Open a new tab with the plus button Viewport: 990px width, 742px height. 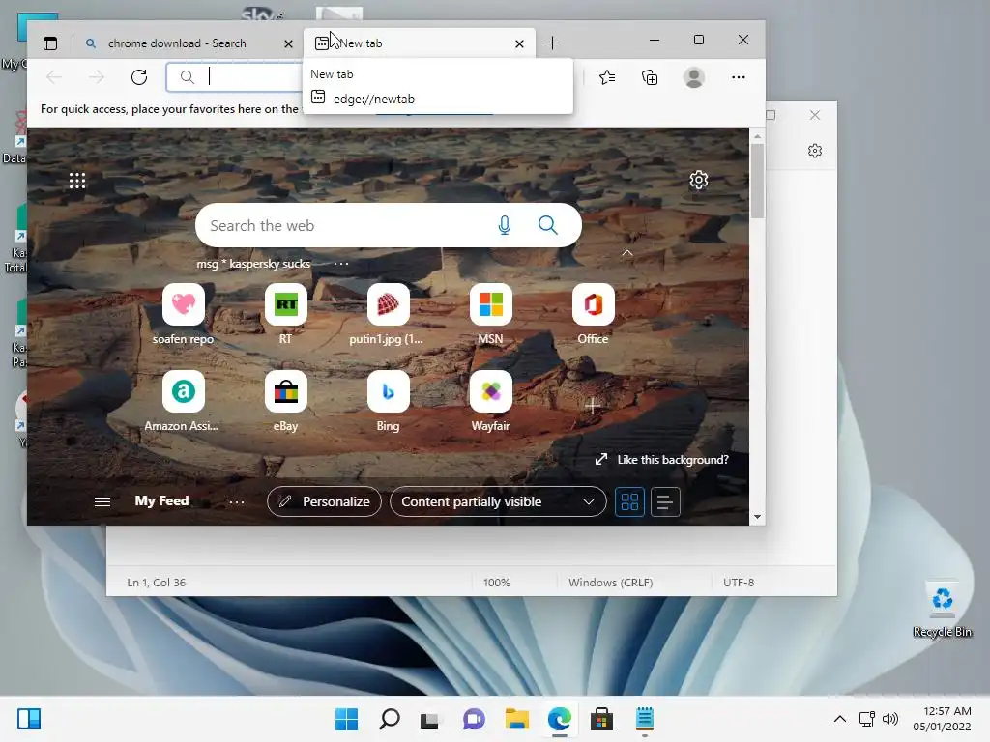pyautogui.click(x=552, y=43)
